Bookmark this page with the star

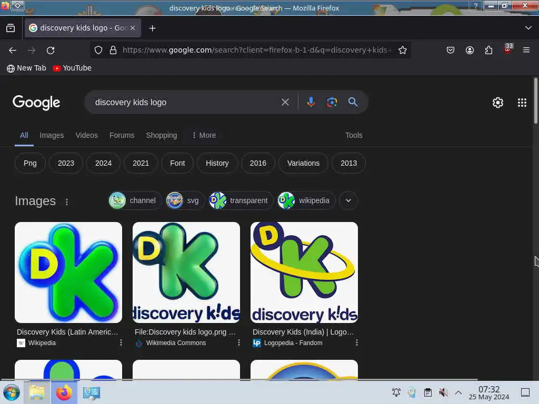click(x=403, y=50)
